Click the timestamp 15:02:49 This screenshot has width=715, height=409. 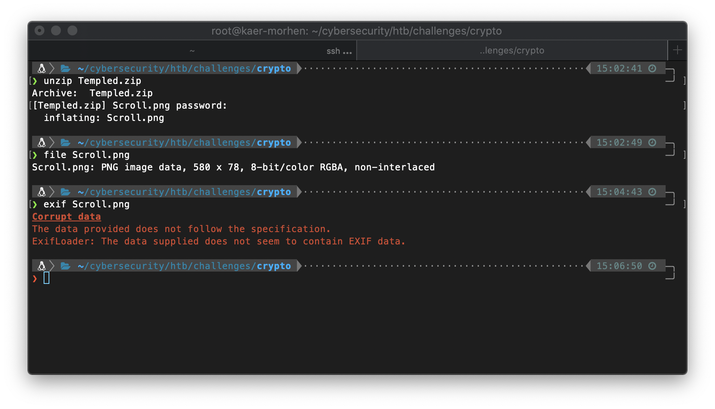coord(619,142)
